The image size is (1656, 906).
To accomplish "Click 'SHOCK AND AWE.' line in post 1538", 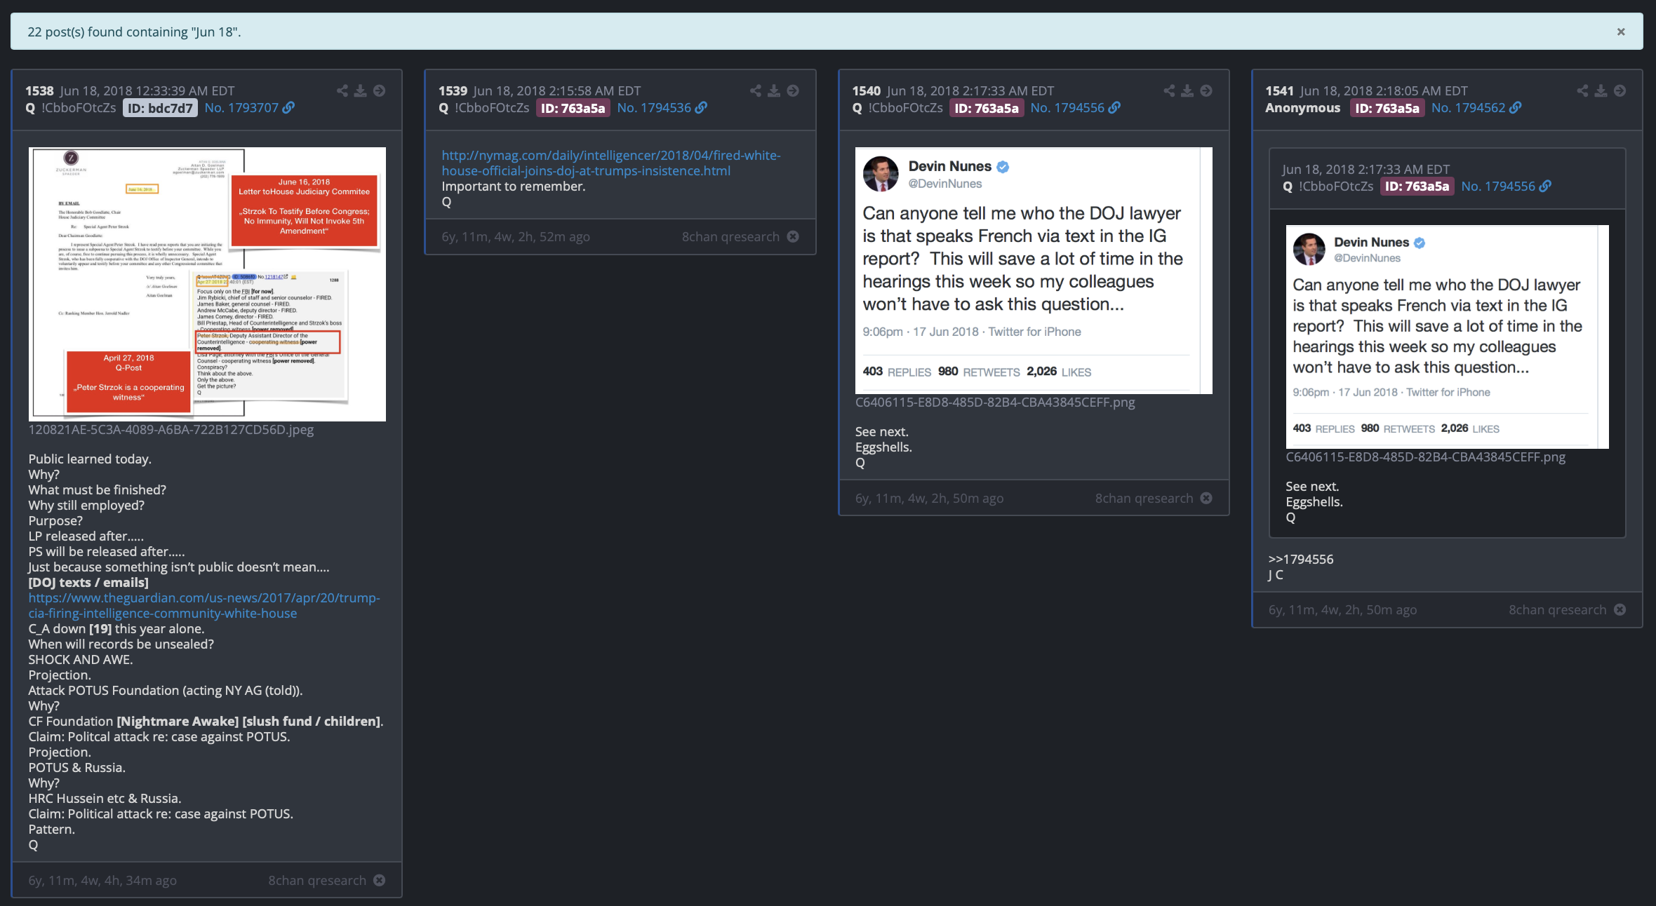I will tap(81, 659).
